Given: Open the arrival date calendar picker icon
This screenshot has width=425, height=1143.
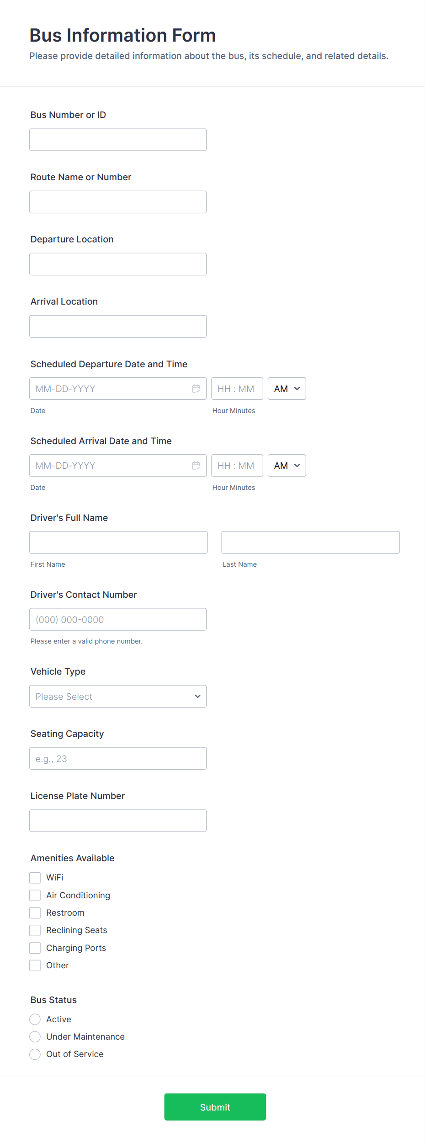Looking at the screenshot, I should click(196, 466).
